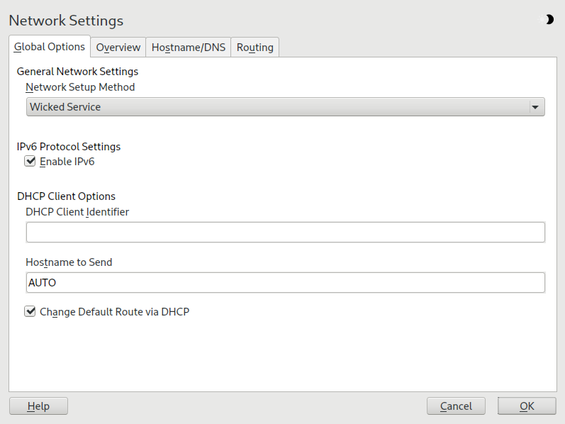565x424 pixels.
Task: Click the Hostname to Send label
Action: [x=69, y=262]
